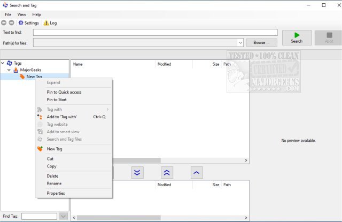Screen dimensions: 342x222
Task: Select the Tags root item in tree
Action: coord(18,63)
